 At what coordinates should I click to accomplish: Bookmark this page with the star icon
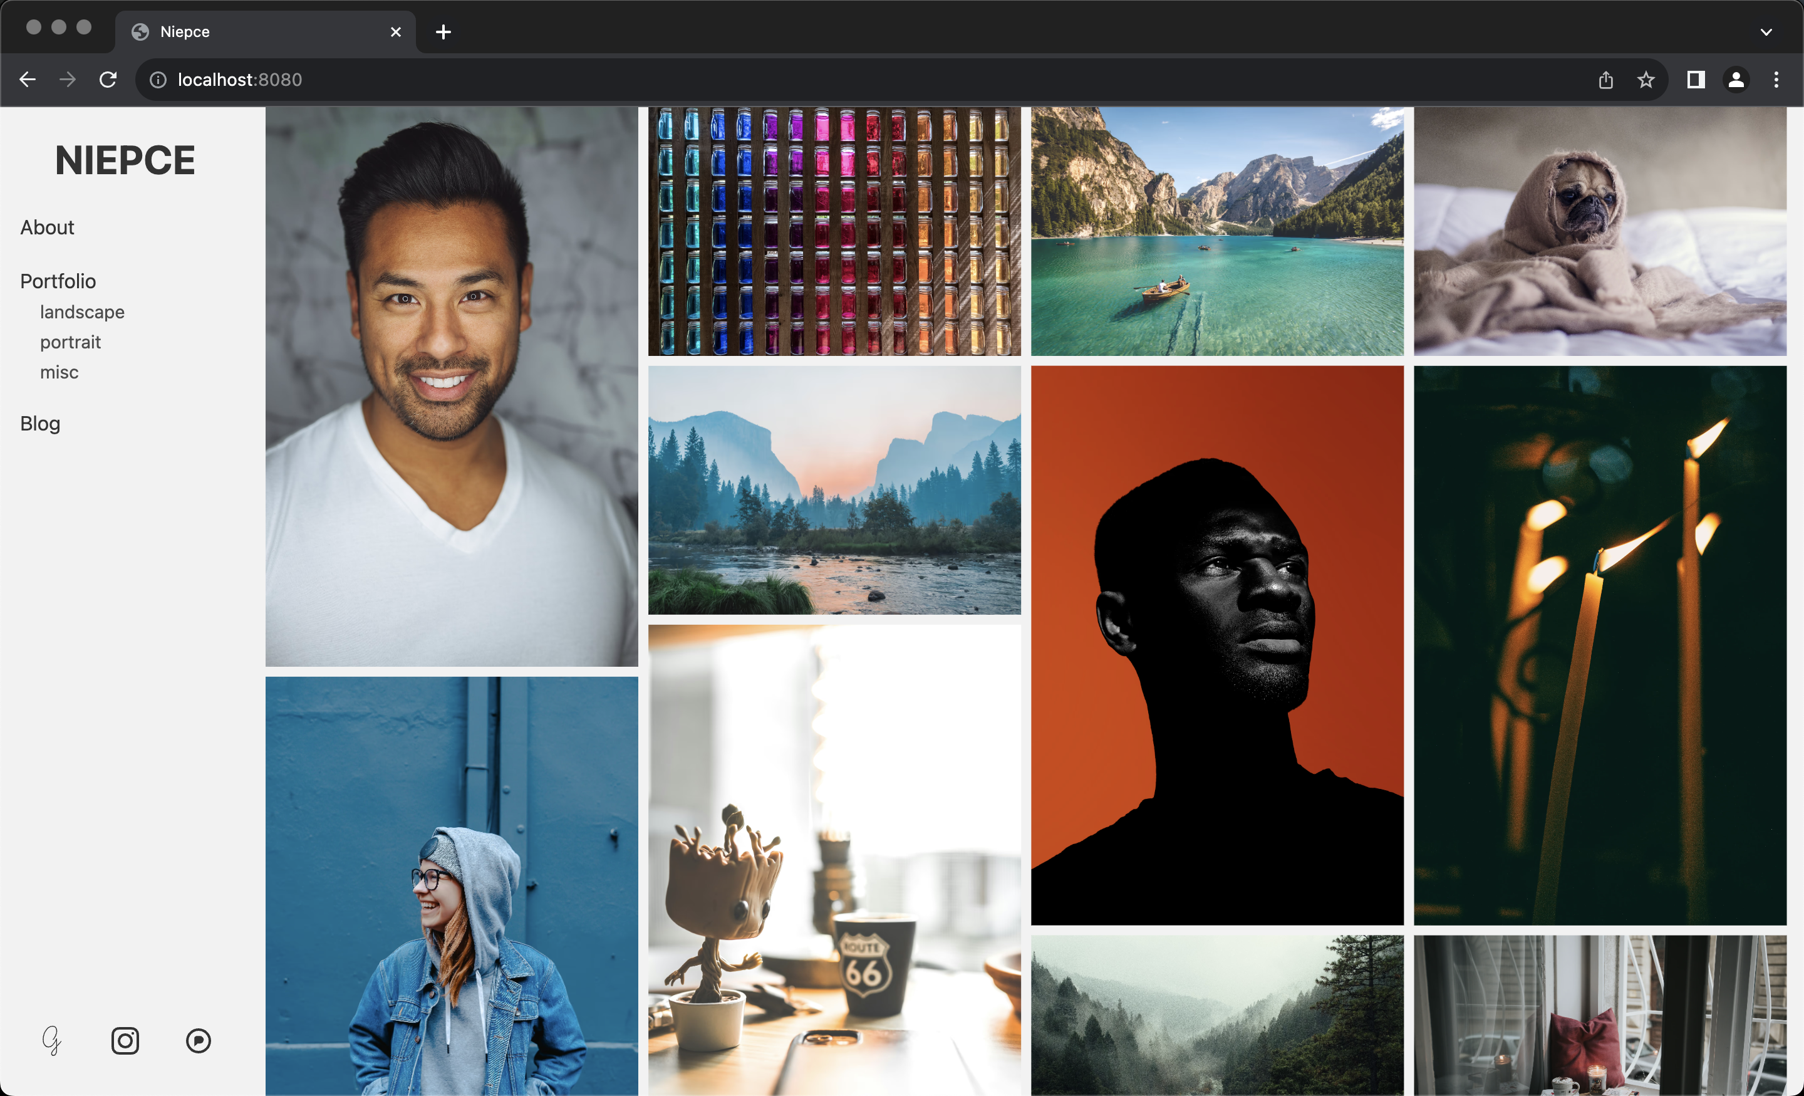tap(1646, 80)
